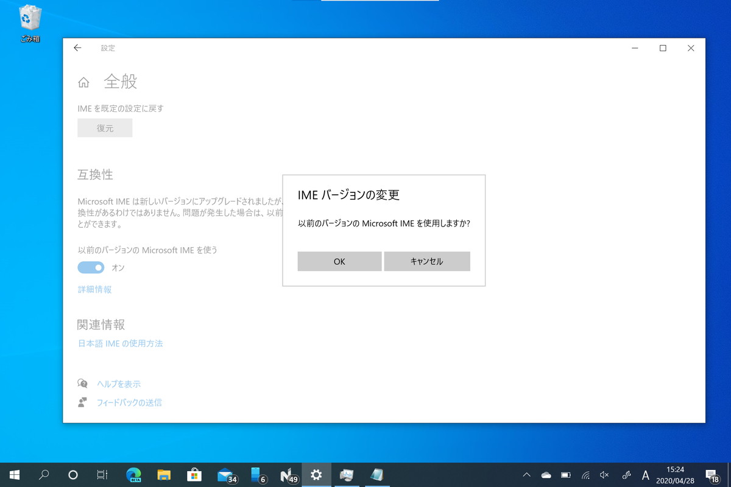The width and height of the screenshot is (731, 487).
Task: Open the 日本語 IME の使用方法 link
Action: click(x=120, y=343)
